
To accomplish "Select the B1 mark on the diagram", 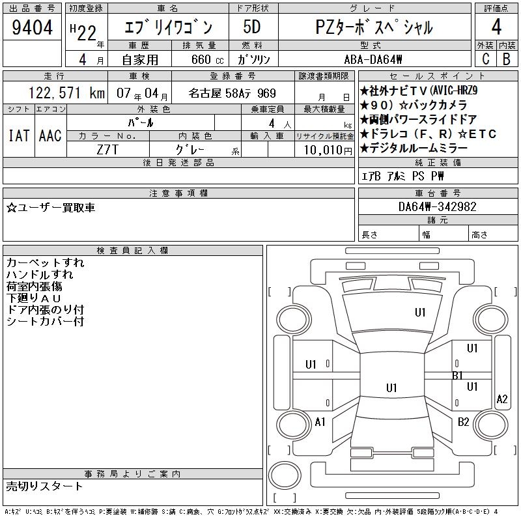I will (x=458, y=376).
